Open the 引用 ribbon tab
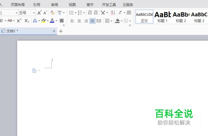This screenshot has height=136, width=208. pyautogui.click(x=37, y=5)
